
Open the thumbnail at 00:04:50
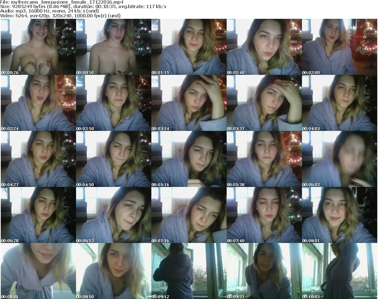coord(114,159)
